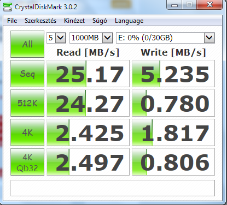227x205 pixels.
Task: Click the 512K read result 24.27
Action: point(88,103)
